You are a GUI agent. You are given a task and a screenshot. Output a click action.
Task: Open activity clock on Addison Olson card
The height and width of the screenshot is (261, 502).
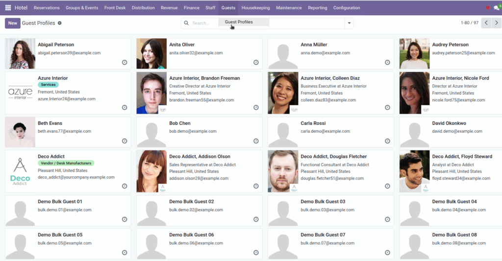(x=256, y=186)
